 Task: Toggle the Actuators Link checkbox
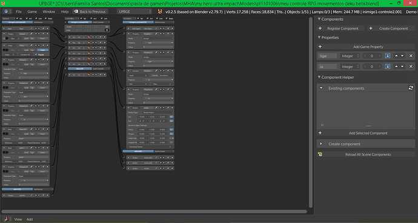point(158,18)
